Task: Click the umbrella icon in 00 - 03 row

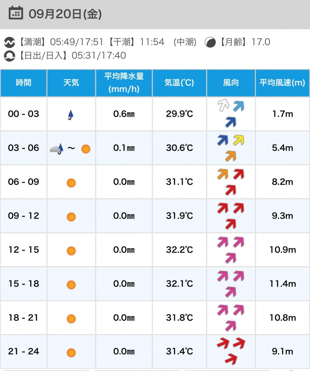Action: (x=71, y=115)
